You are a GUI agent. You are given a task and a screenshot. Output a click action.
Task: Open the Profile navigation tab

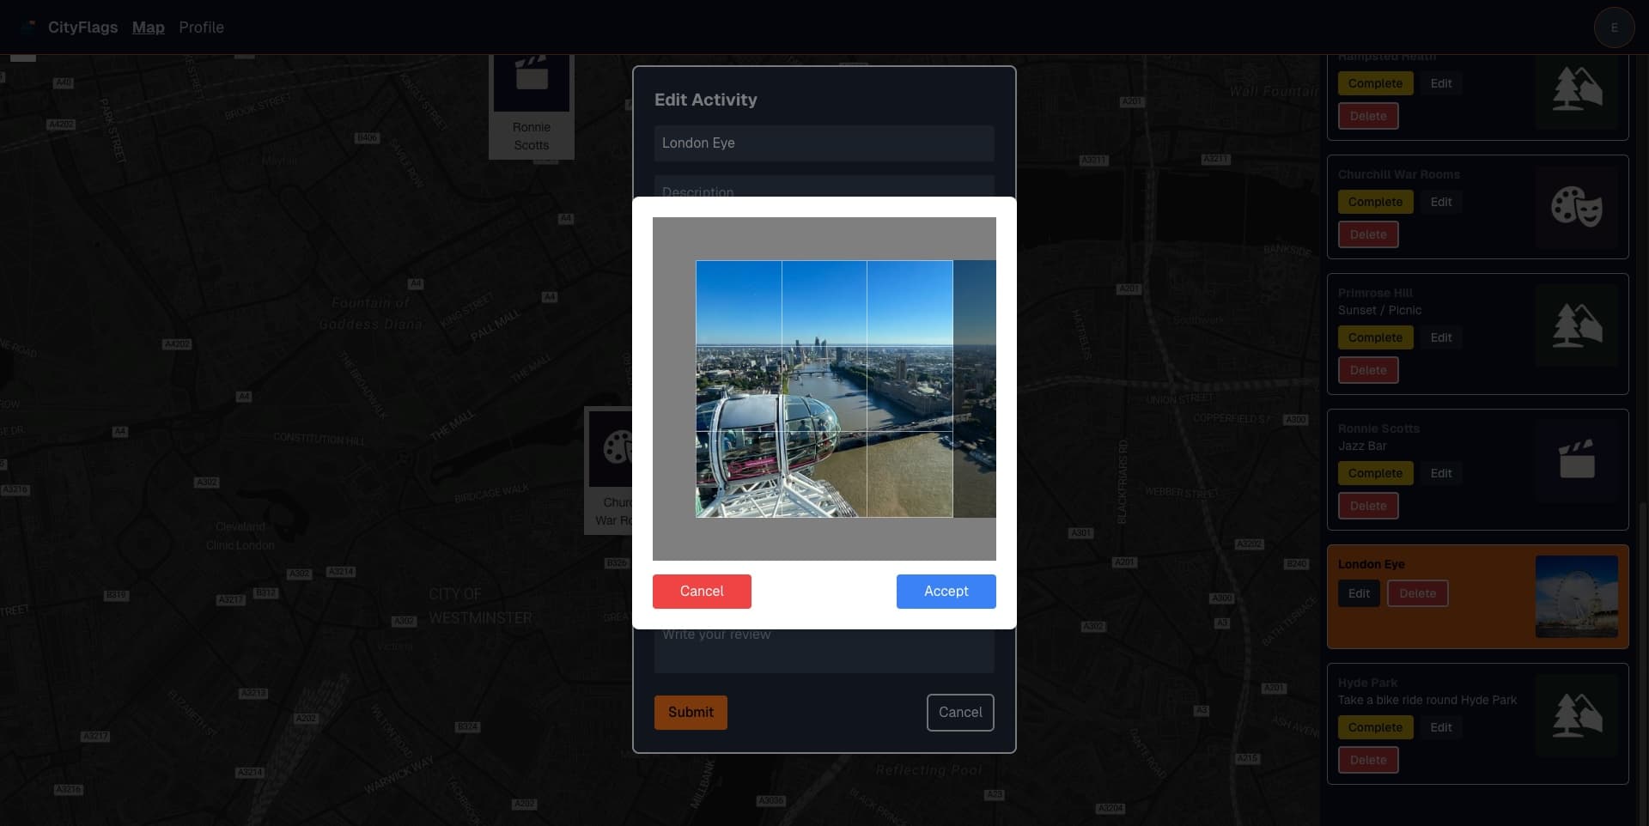click(201, 27)
